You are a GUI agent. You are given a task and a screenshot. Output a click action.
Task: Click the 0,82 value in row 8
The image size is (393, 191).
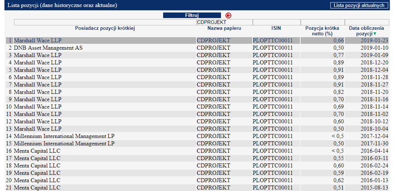pos(339,92)
